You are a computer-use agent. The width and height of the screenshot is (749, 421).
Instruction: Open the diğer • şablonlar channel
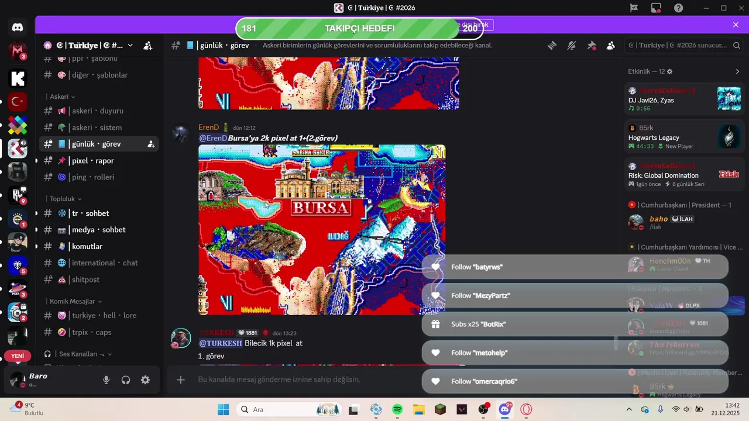point(98,75)
